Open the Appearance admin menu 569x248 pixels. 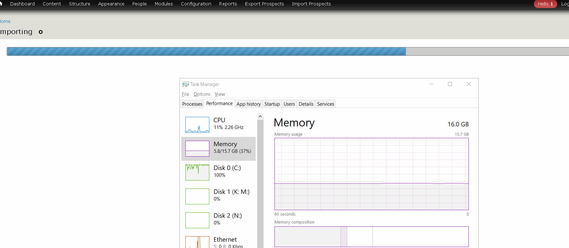coord(111,4)
